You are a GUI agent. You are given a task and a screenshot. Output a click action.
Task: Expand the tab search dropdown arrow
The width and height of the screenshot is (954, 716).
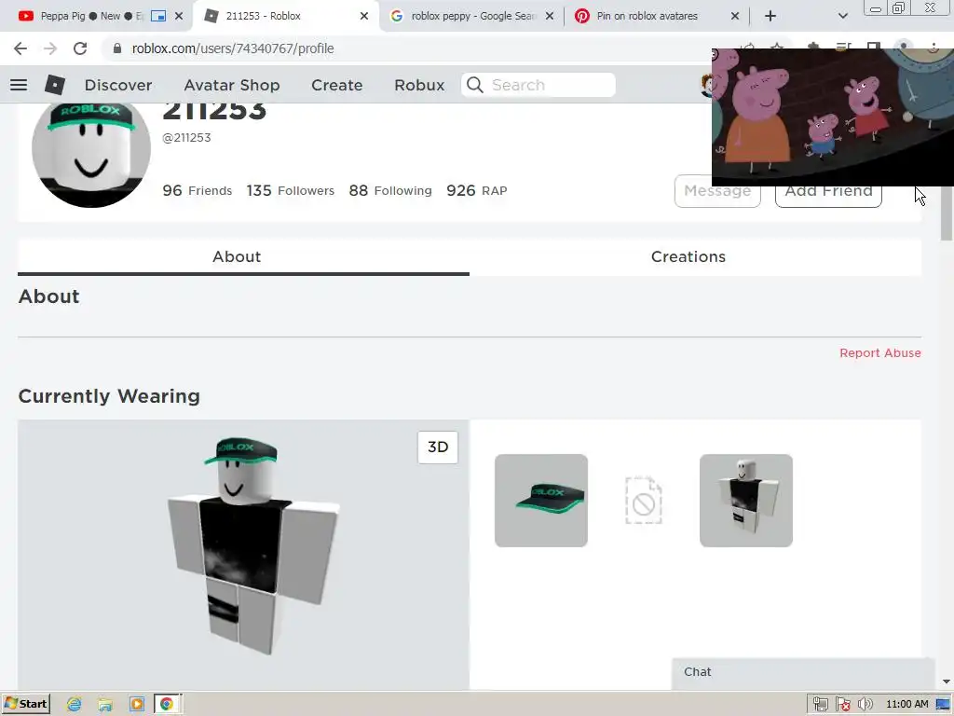pos(842,16)
